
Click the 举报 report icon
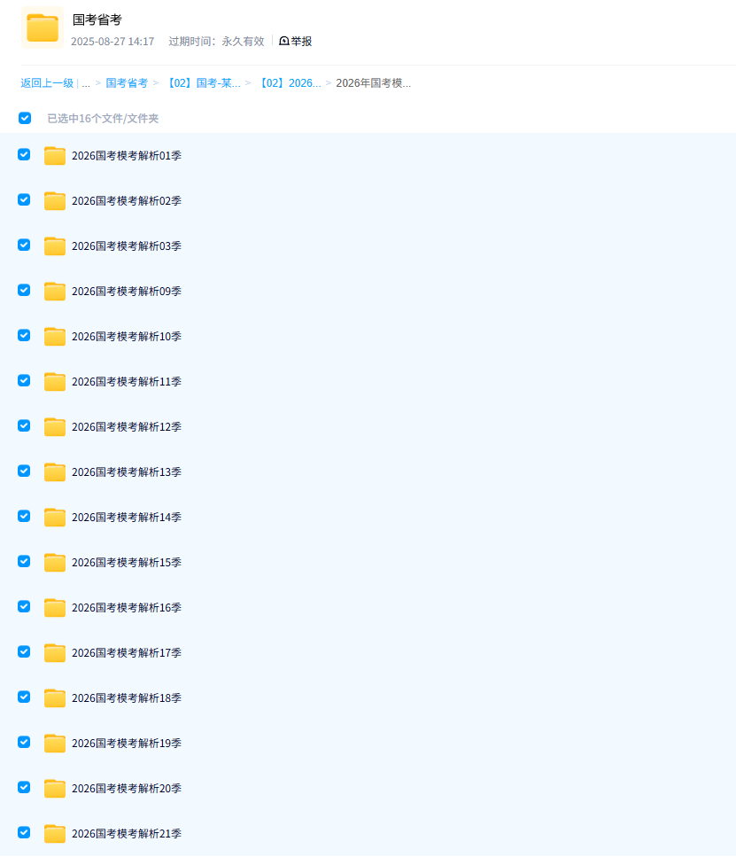tap(283, 41)
